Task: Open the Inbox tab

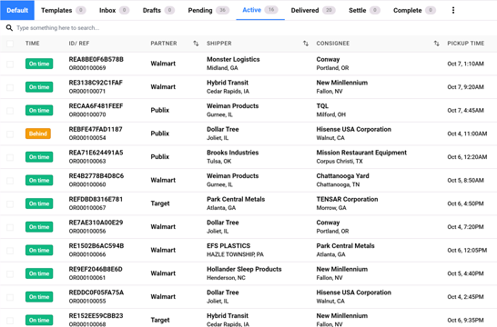Action: tap(114, 10)
